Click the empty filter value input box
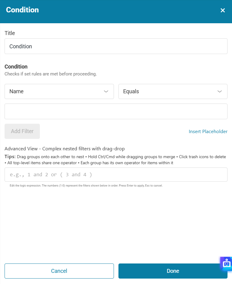Screen dimensions: 232x284 point(116,111)
